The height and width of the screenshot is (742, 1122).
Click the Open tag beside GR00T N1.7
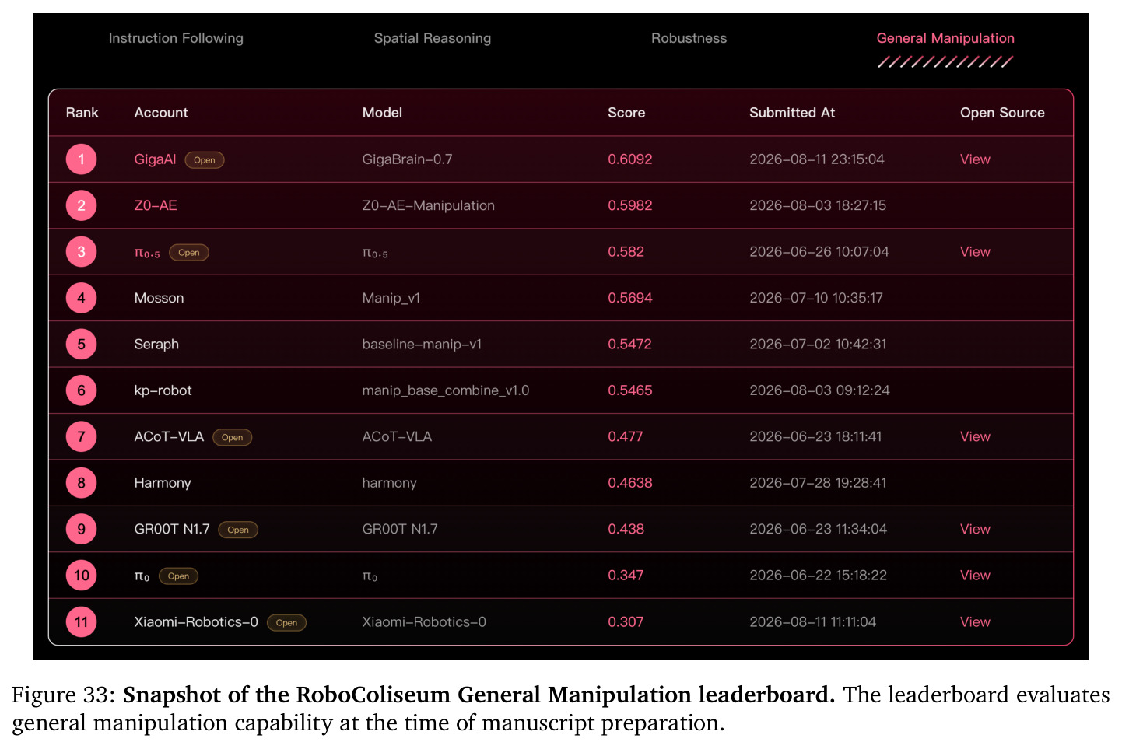pos(238,530)
